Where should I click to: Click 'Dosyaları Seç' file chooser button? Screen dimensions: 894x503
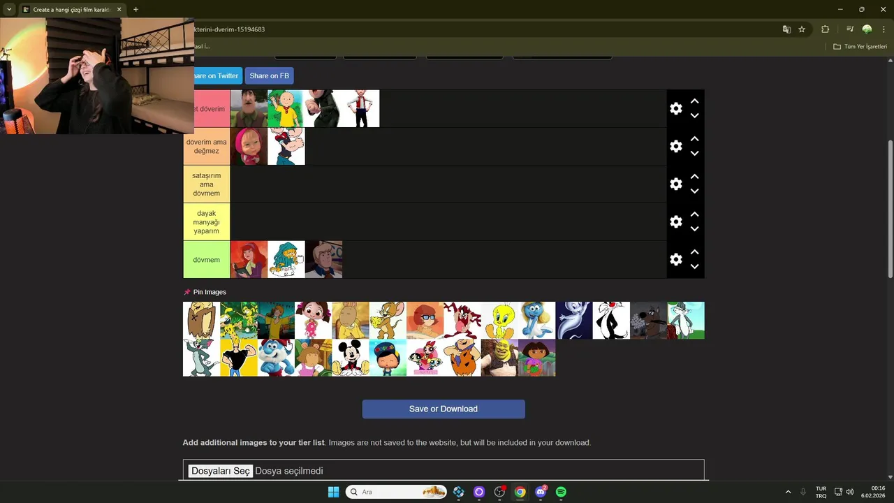pyautogui.click(x=220, y=471)
